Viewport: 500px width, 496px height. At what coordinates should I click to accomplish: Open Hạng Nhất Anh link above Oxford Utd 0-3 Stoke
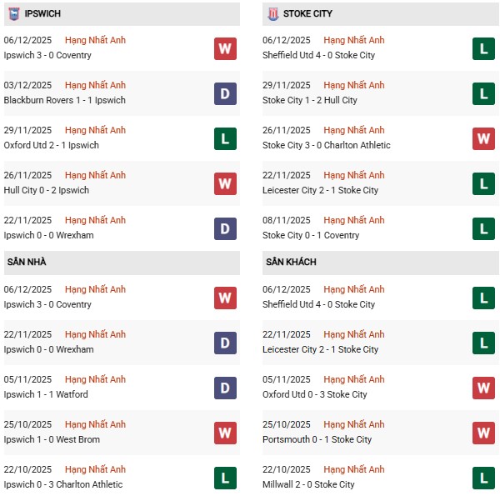[x=354, y=379]
